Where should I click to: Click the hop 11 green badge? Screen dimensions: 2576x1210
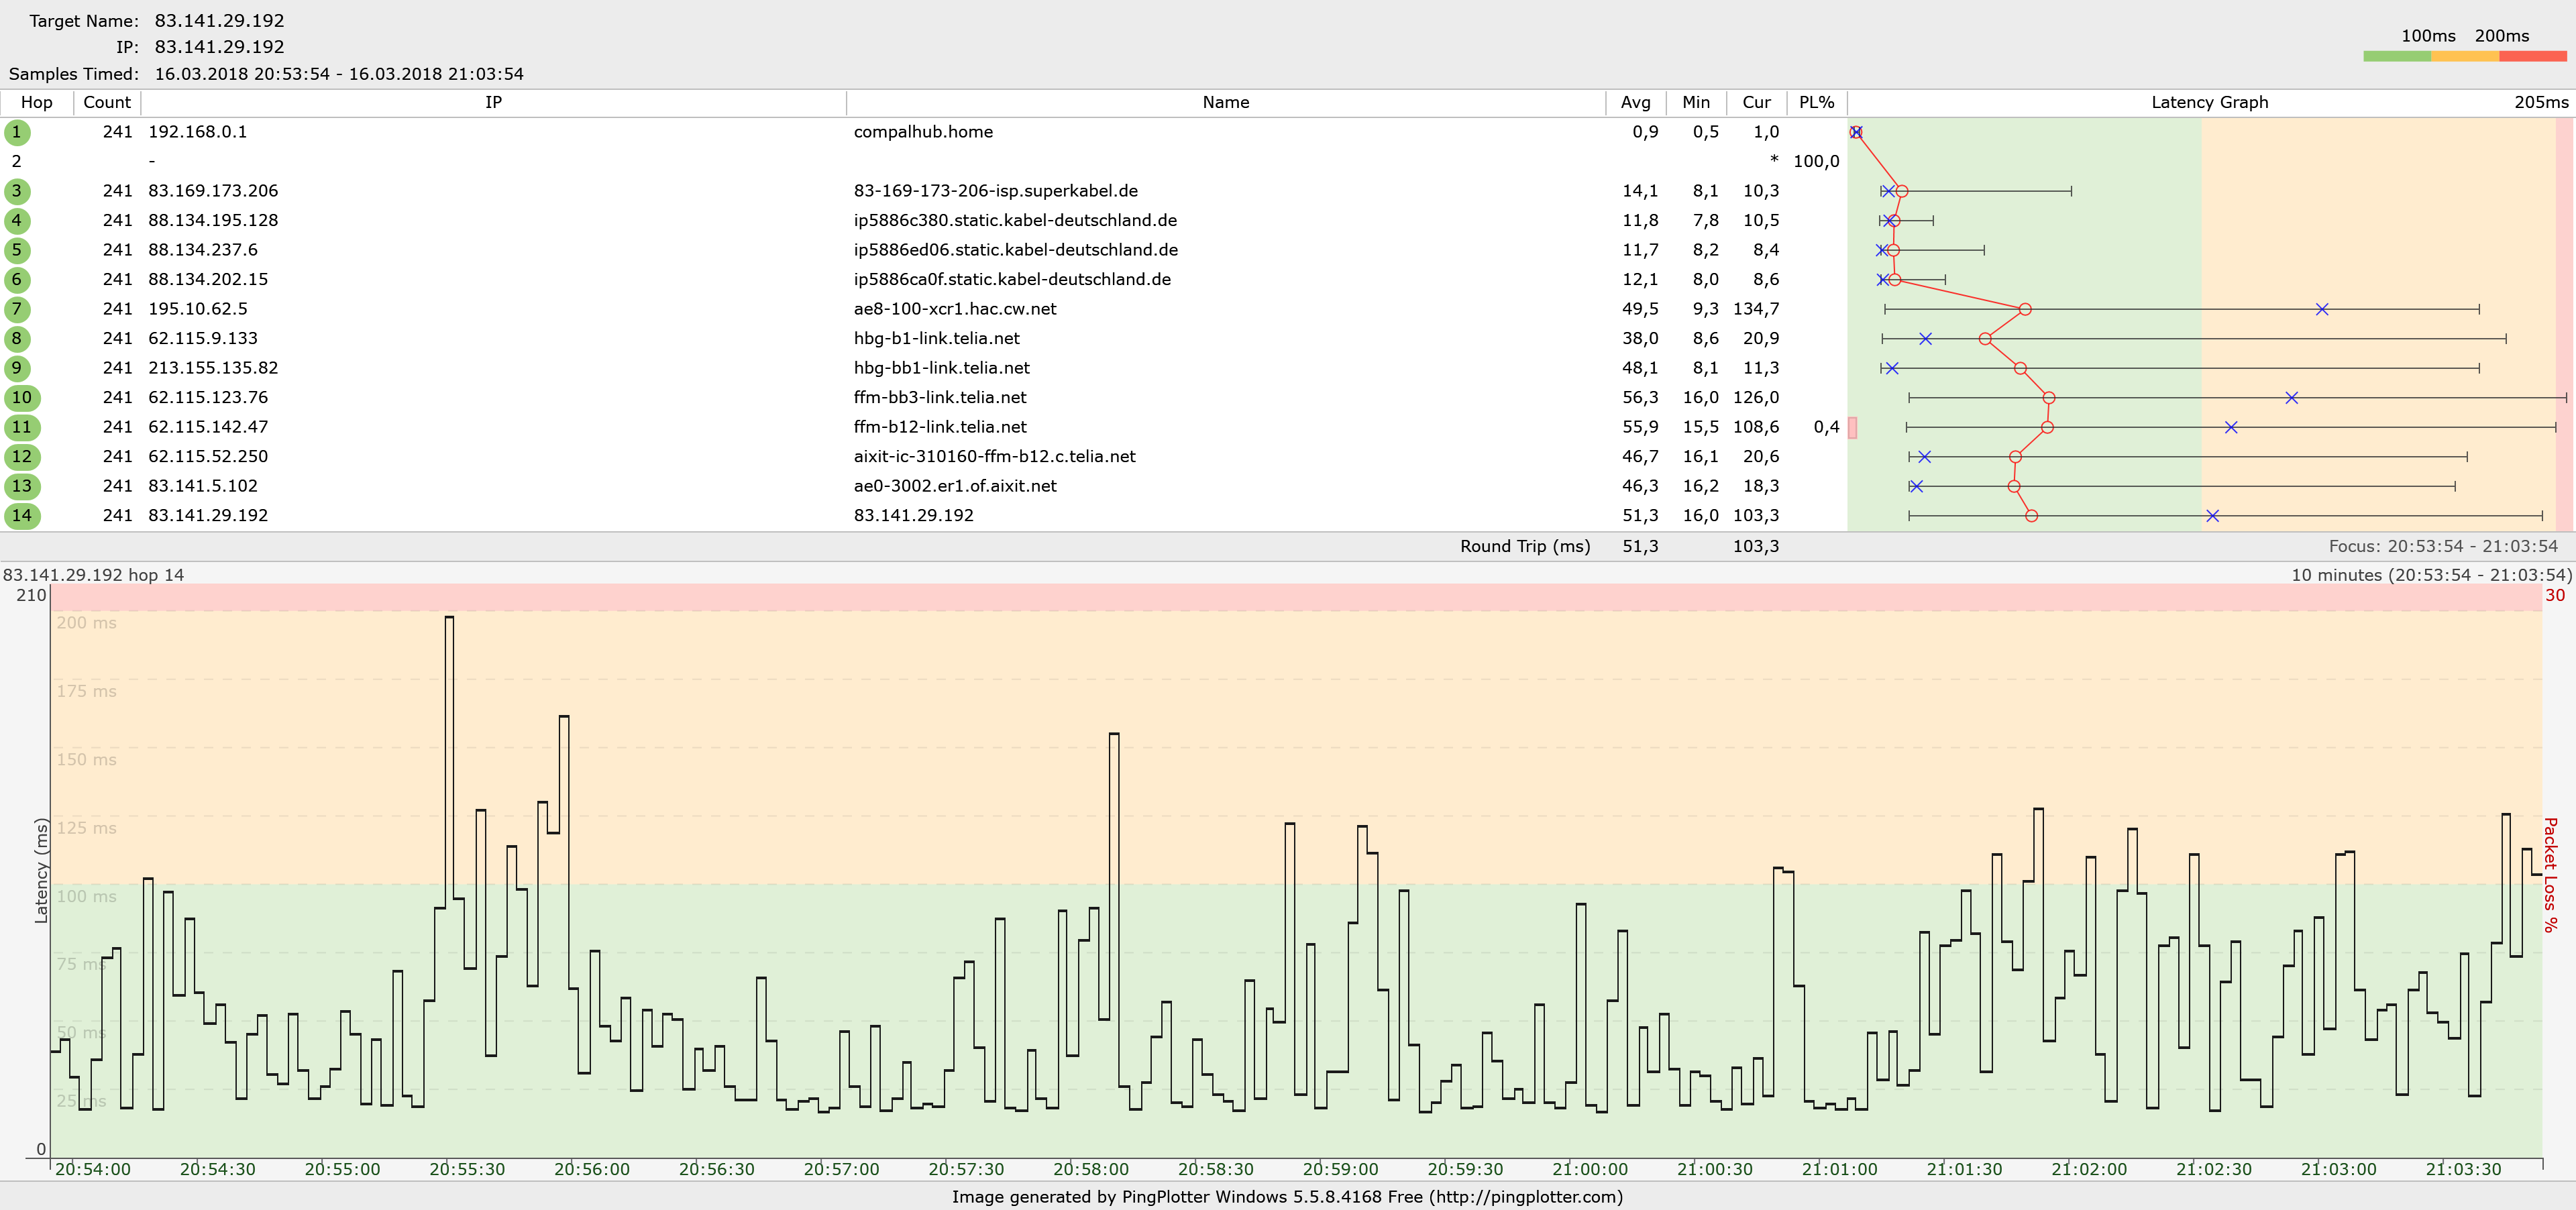(x=22, y=427)
